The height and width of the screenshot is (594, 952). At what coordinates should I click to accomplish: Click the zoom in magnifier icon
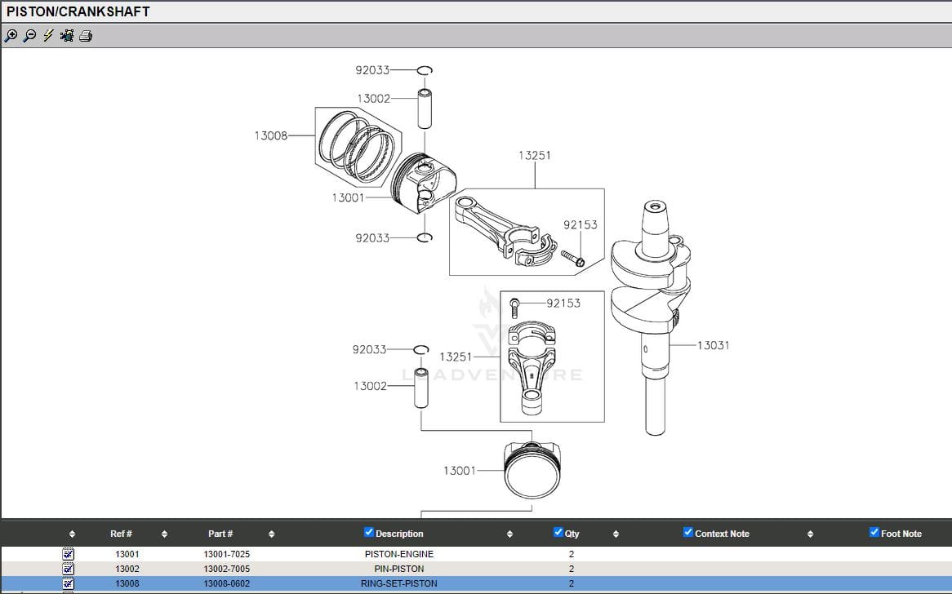(11, 35)
